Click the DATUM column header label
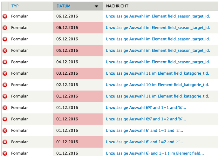This screenshot has width=218, height=156. point(64,6)
